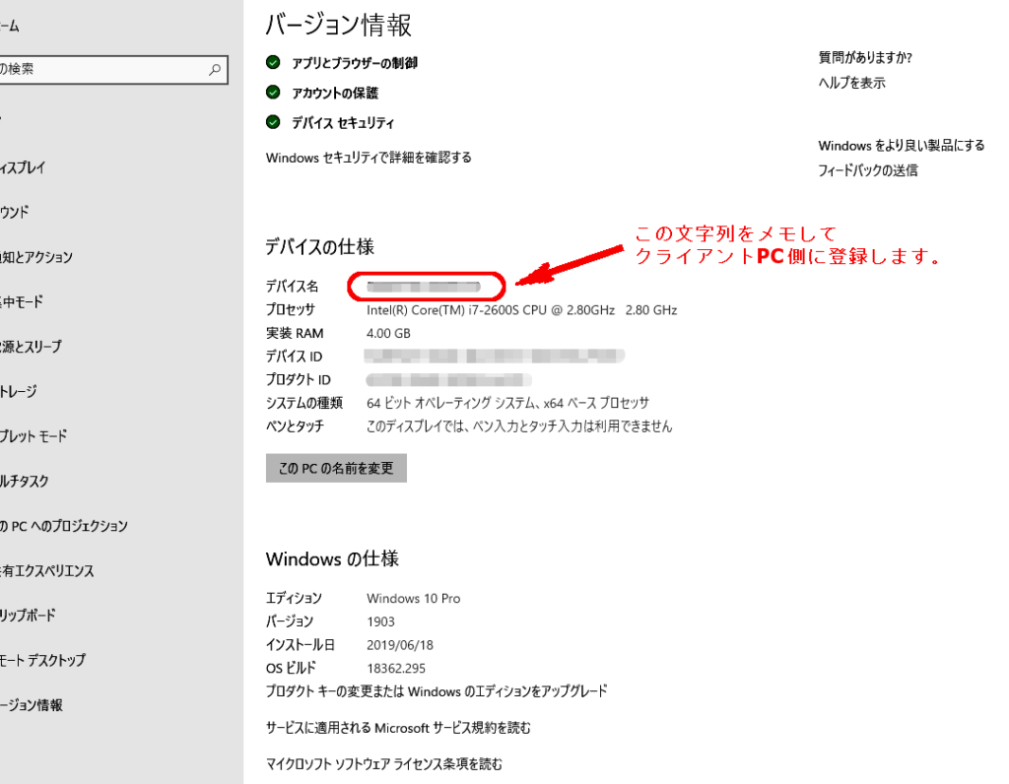Screen dimensions: 1009x784
Task: Open リモート デスクトップ settings page
Action: tap(43, 661)
